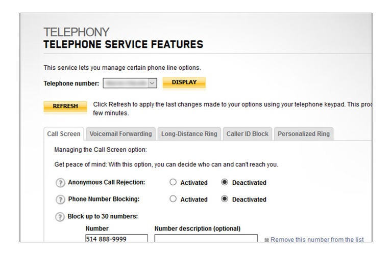Screen dimensions: 392x255
Task: Click Remove this number from the list
Action: click(x=317, y=240)
